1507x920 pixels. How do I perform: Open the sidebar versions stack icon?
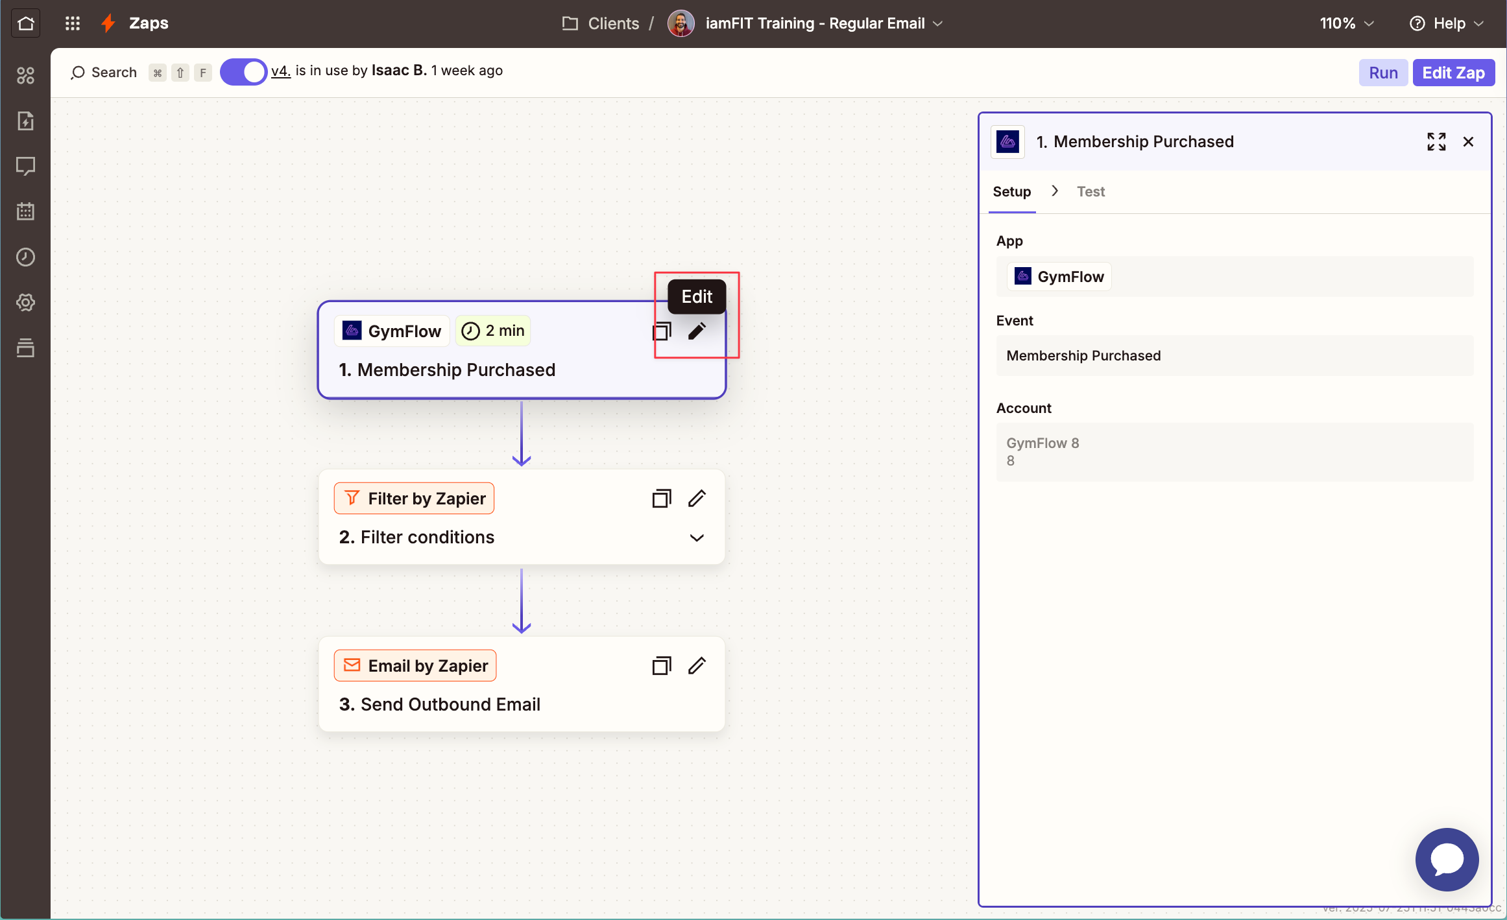(x=25, y=348)
